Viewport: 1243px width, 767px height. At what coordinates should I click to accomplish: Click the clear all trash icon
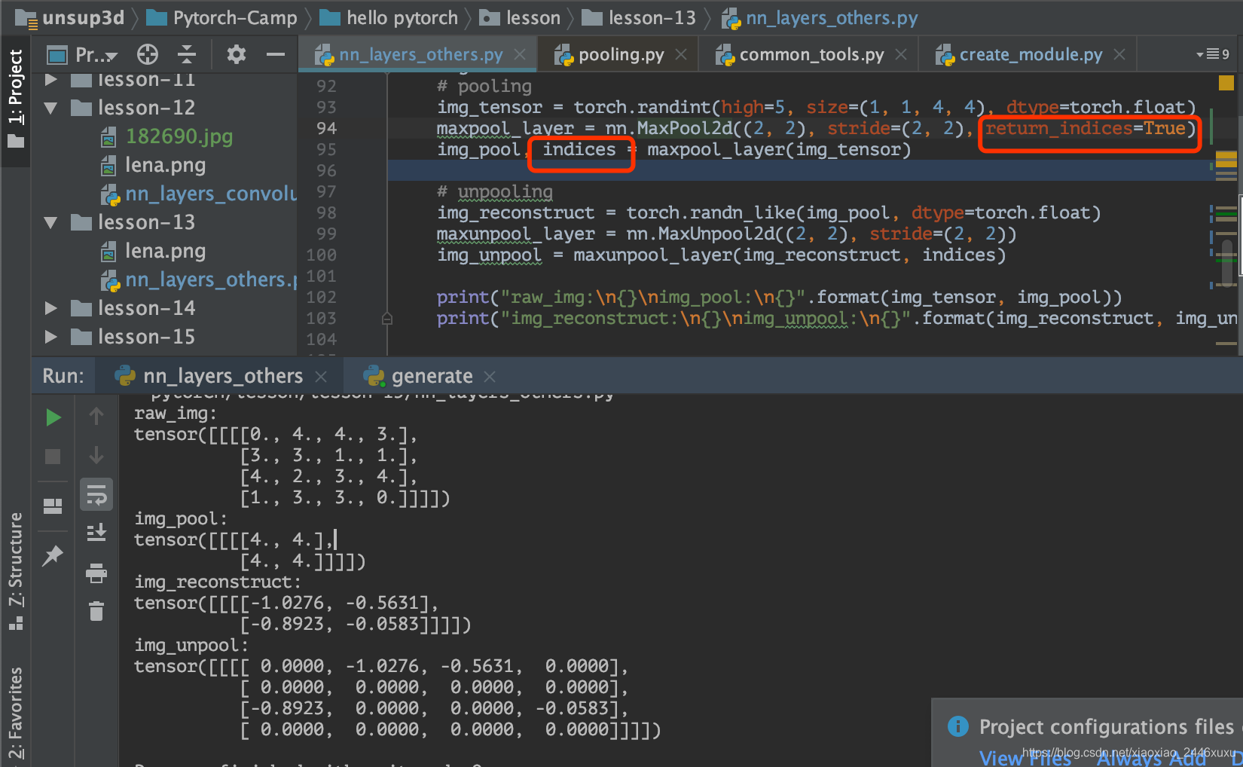click(x=96, y=611)
